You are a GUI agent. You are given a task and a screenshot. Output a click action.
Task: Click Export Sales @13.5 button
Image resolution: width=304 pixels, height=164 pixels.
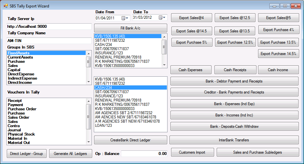click(x=234, y=31)
